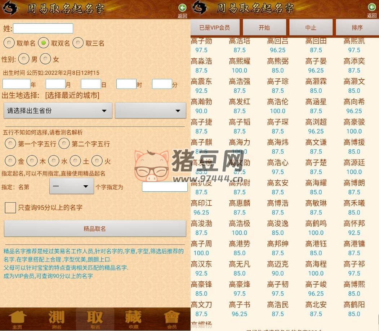Select the name 高熙耀 in results
Viewport: 379px width, 331px height.
pos(240,62)
